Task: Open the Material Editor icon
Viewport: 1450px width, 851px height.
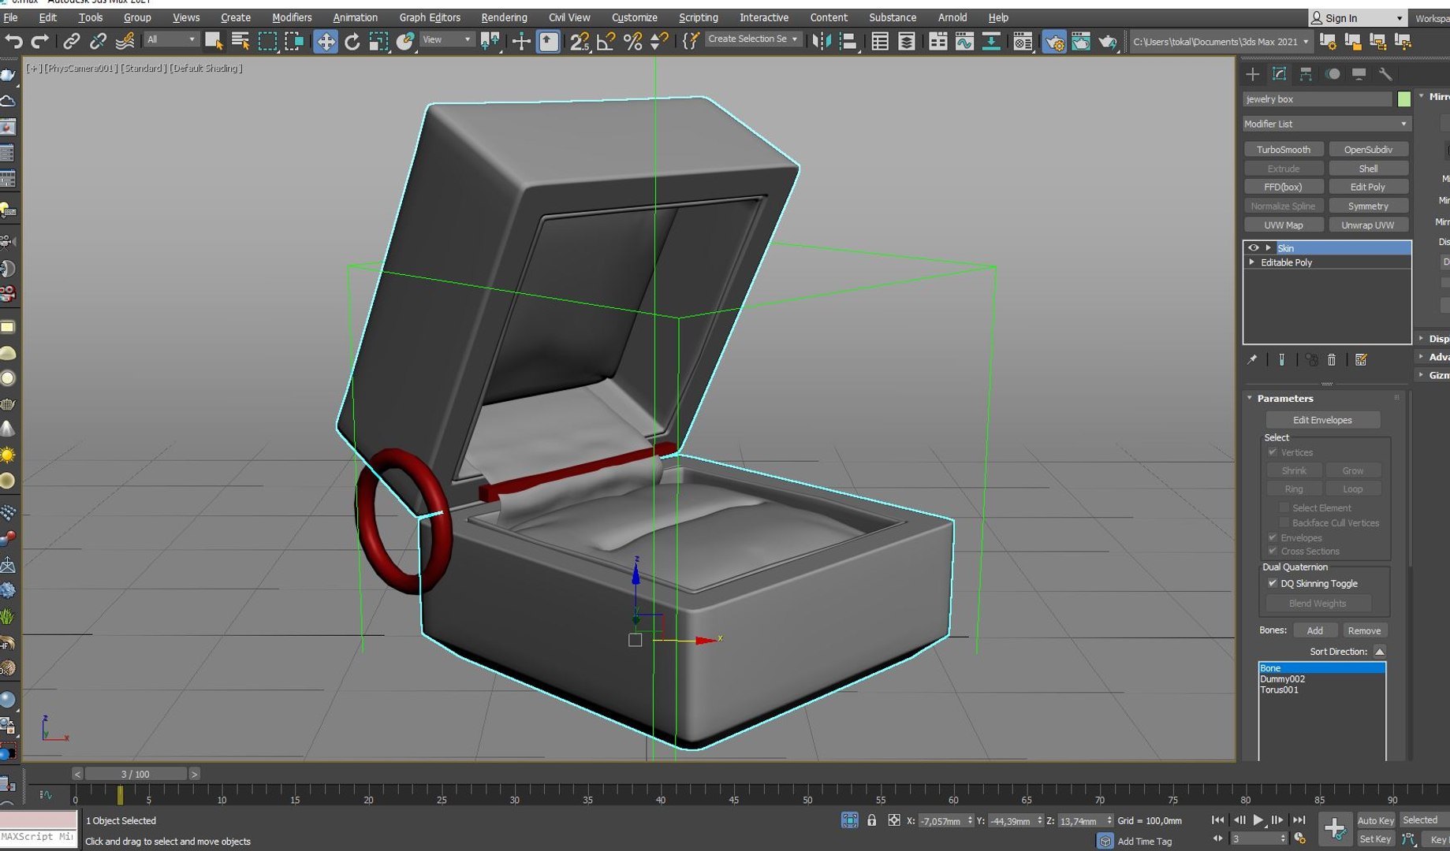Action: (x=1023, y=41)
